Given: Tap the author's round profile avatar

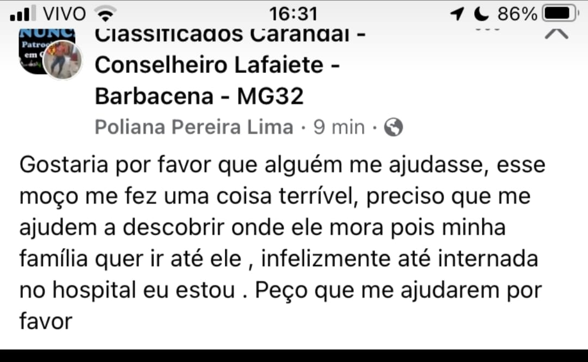Looking at the screenshot, I should (x=63, y=60).
